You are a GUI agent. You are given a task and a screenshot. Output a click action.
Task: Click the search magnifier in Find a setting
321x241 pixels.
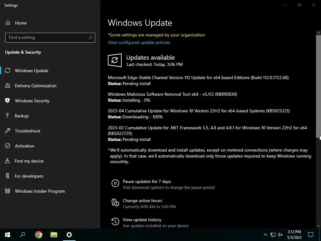pyautogui.click(x=91, y=38)
